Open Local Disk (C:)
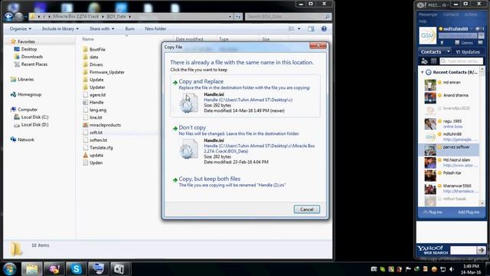The image size is (490, 276). coord(34,117)
